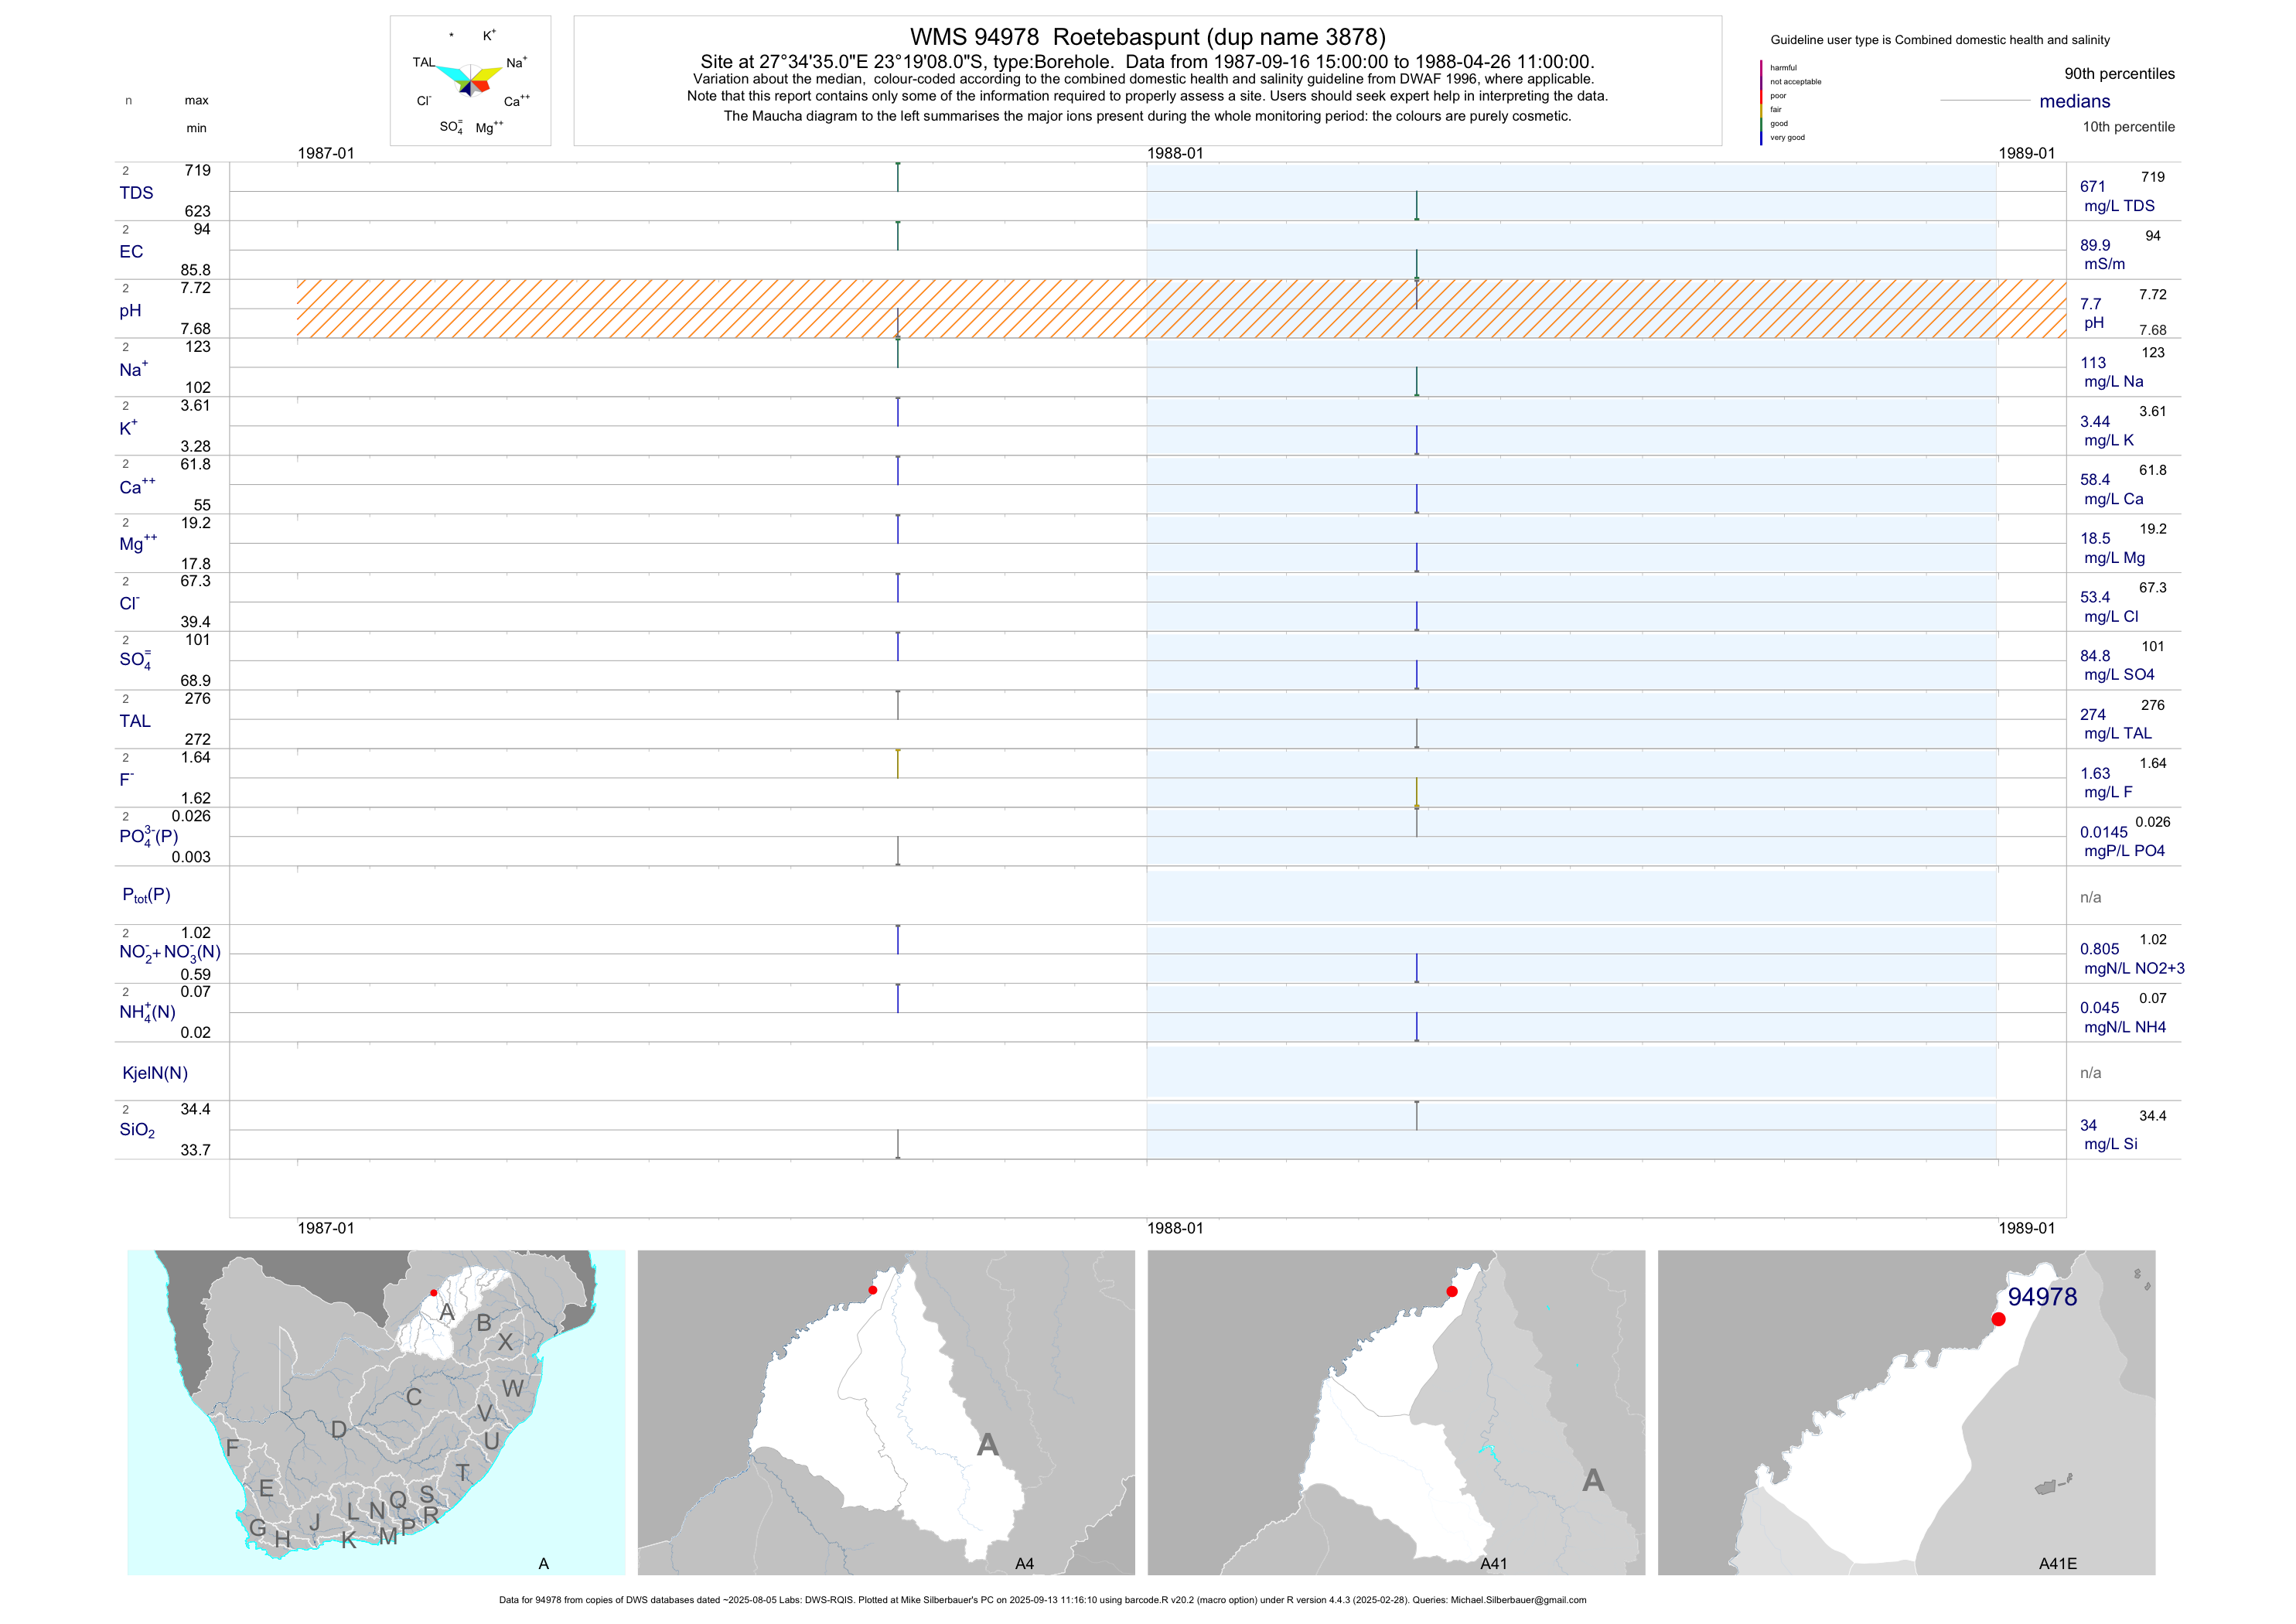The image size is (2296, 1624).
Task: Click red site dot on A4 map
Action: point(873,1290)
